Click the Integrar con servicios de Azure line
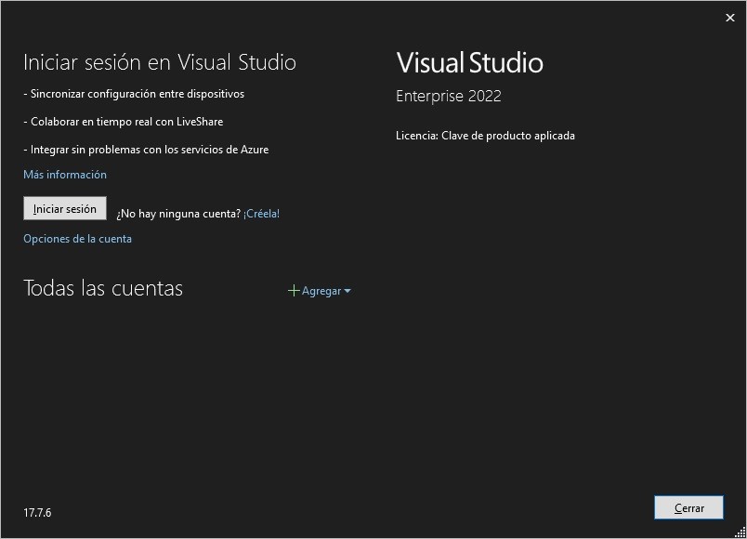The height and width of the screenshot is (539, 747). point(146,150)
